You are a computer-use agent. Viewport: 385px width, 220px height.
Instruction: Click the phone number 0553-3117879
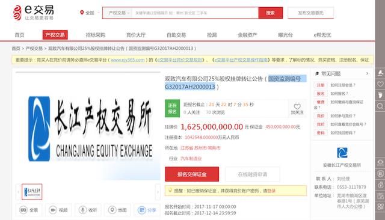tap(351, 187)
